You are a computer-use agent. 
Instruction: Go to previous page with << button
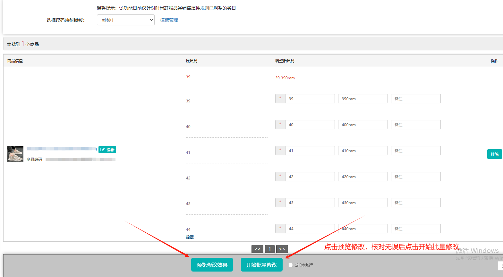[257, 249]
